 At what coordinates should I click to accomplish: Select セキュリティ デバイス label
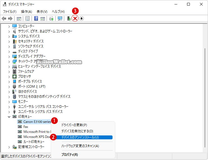tap(31, 41)
